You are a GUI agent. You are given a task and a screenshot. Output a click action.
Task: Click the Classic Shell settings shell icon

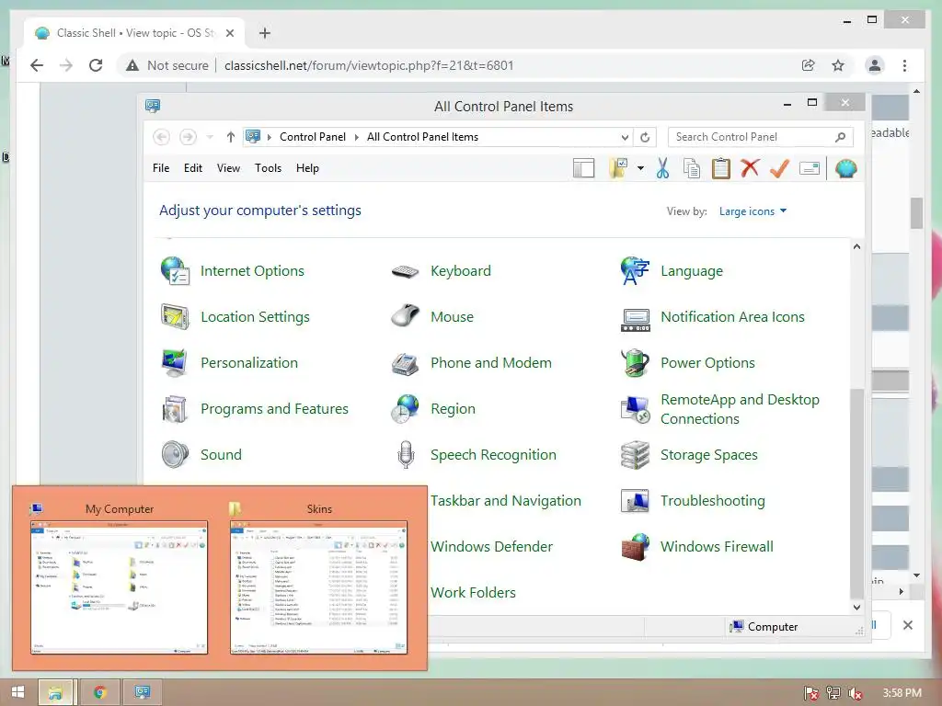click(x=845, y=169)
